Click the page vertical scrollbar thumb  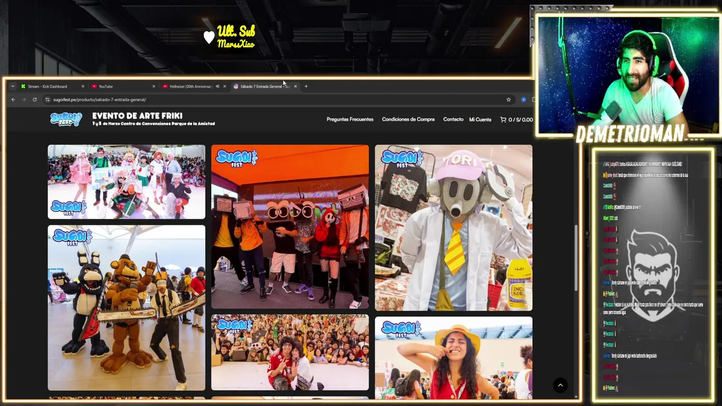[x=576, y=258]
